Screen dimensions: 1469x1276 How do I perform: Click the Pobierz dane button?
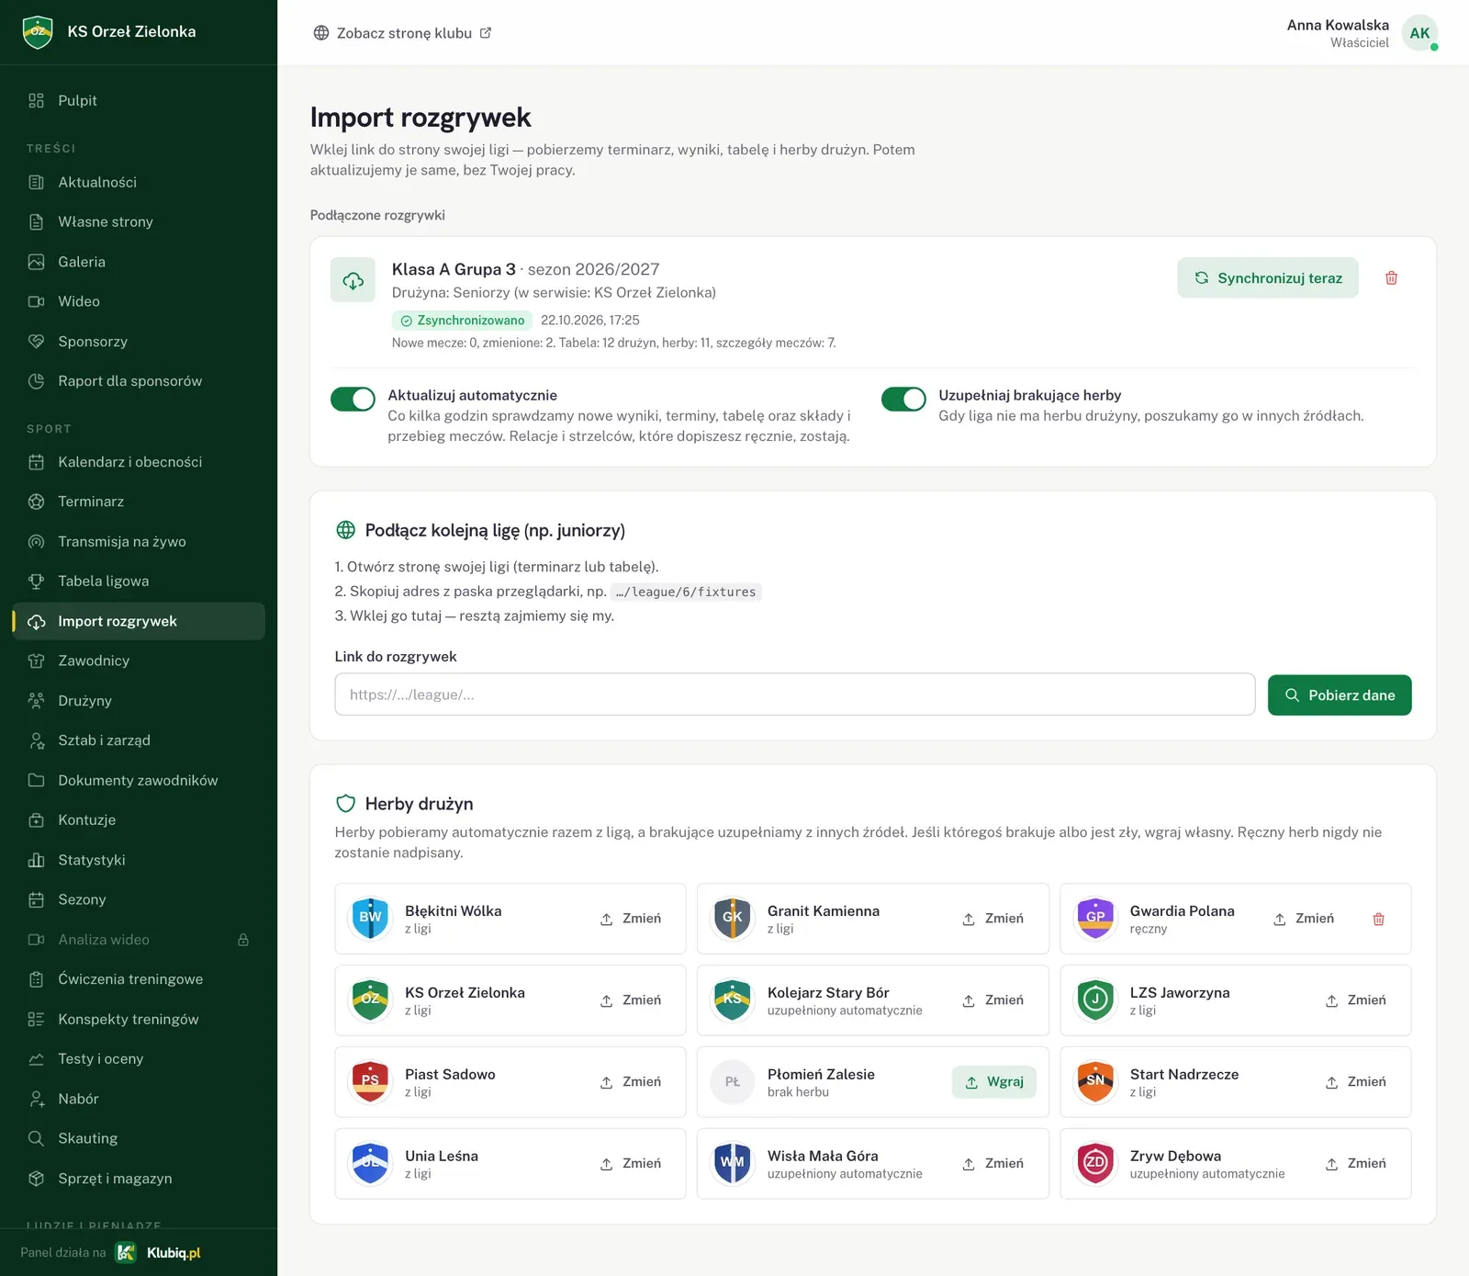click(x=1340, y=694)
